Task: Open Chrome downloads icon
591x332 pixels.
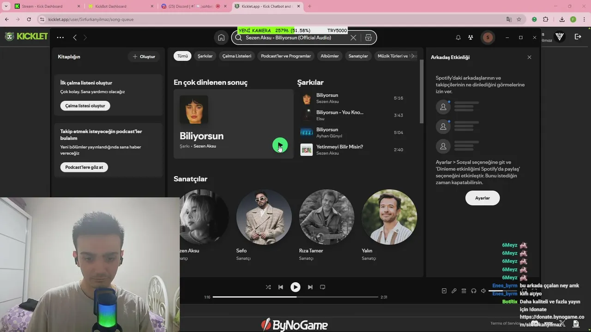Action: 562,19
